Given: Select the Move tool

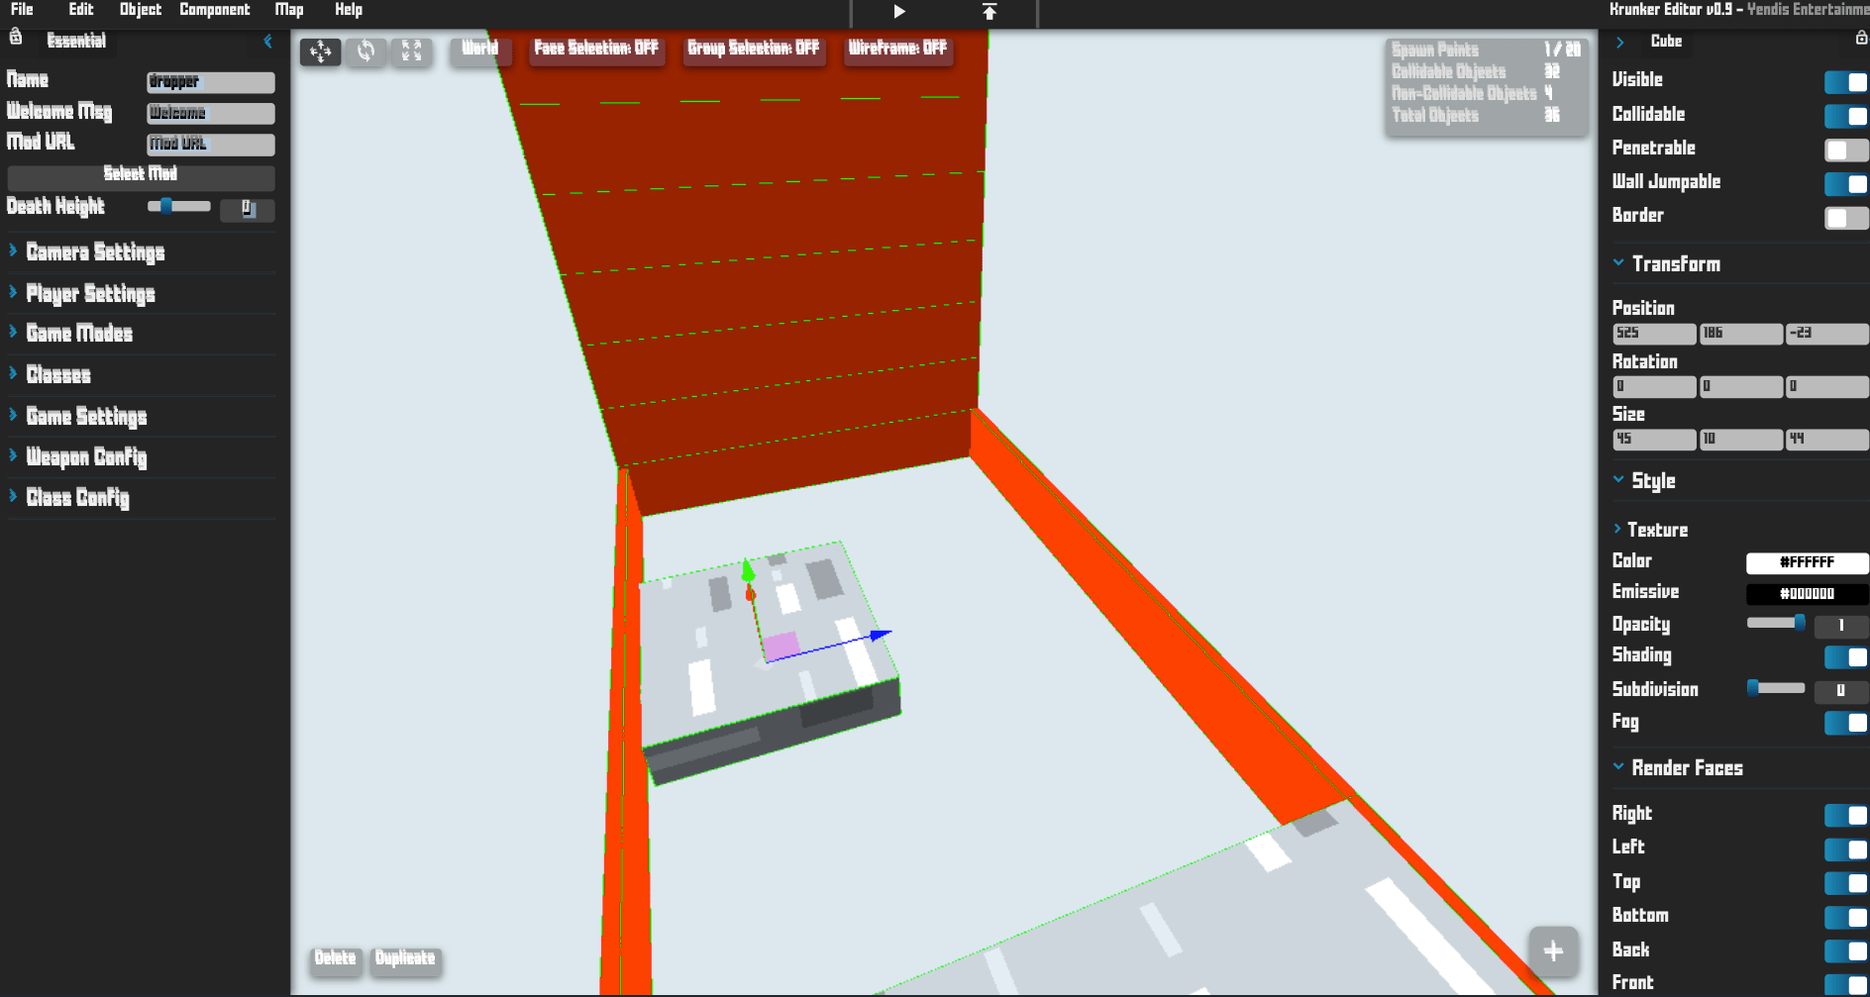Looking at the screenshot, I should [x=321, y=52].
